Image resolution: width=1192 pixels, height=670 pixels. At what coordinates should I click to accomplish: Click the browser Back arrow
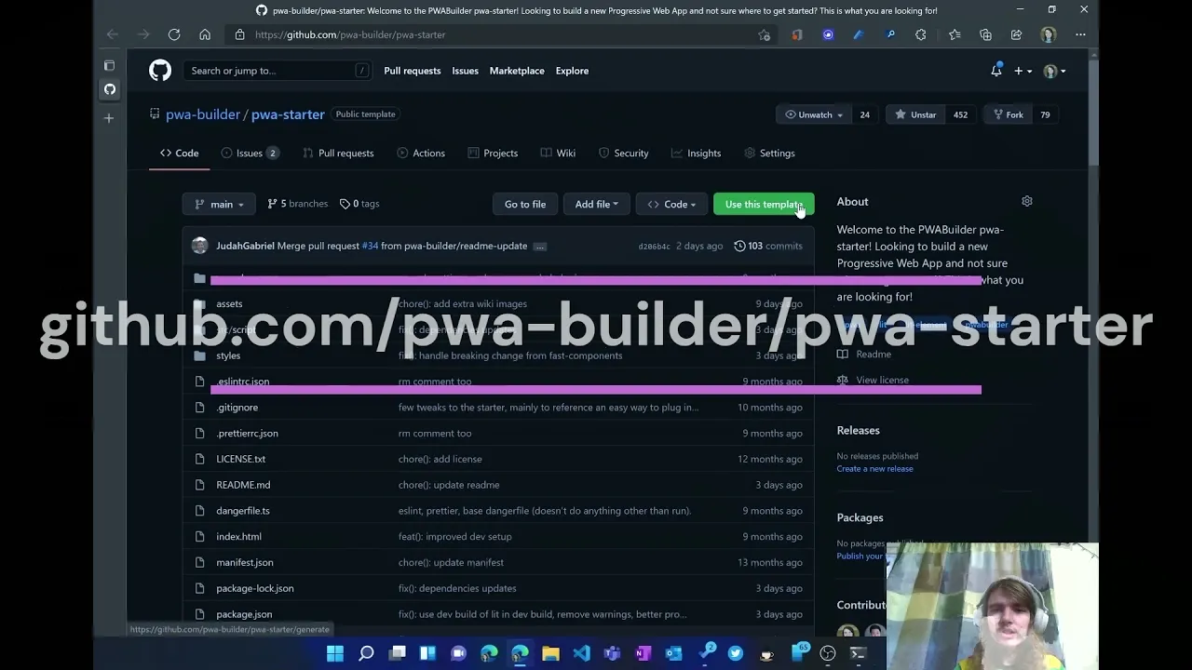[113, 34]
